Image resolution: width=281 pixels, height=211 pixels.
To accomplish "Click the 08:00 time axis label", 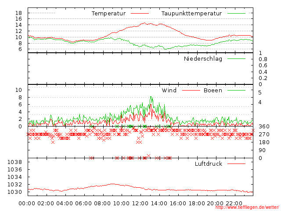I will pos(102,204).
